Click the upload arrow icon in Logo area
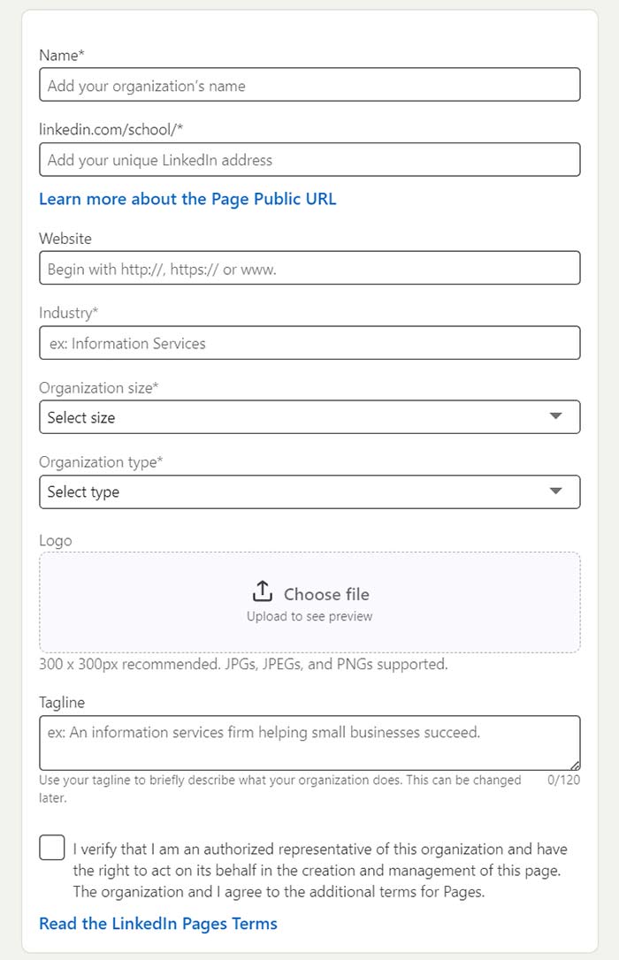This screenshot has width=619, height=960. [262, 591]
